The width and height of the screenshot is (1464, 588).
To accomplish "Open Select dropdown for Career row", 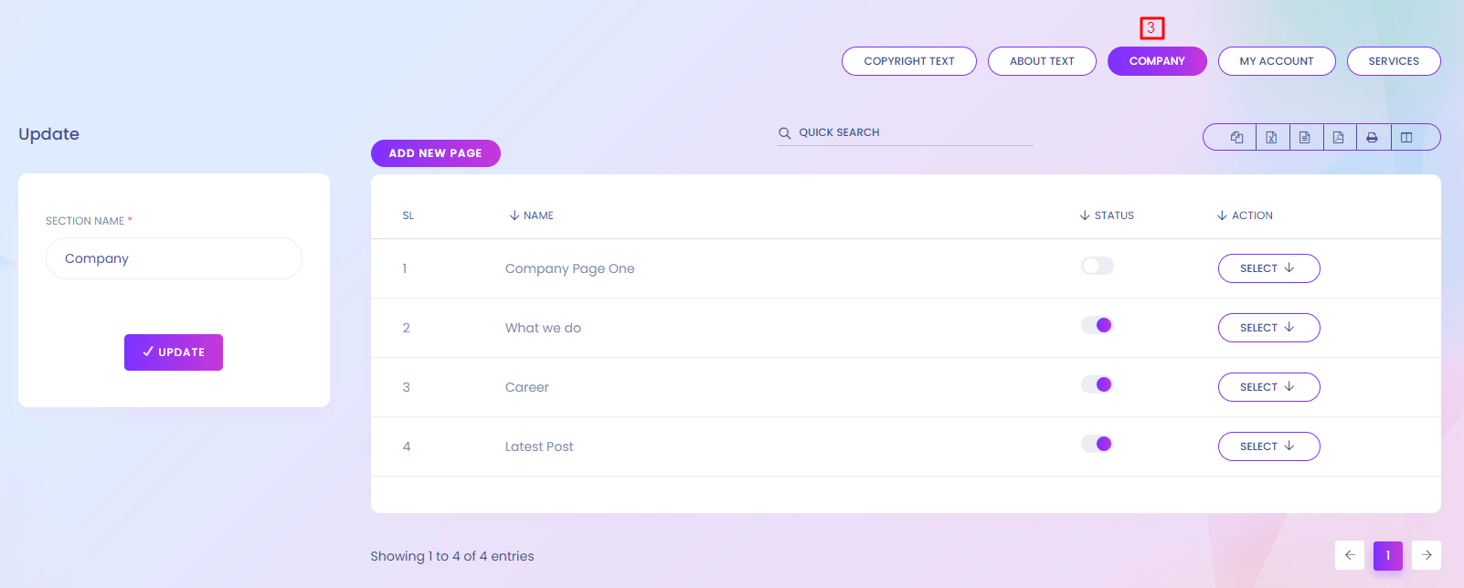I will tap(1268, 387).
